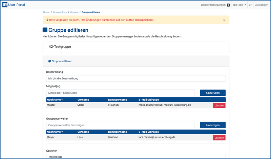The height and width of the screenshot is (159, 271).
Task: Click the Beschreibung text field
Action: (x=136, y=78)
